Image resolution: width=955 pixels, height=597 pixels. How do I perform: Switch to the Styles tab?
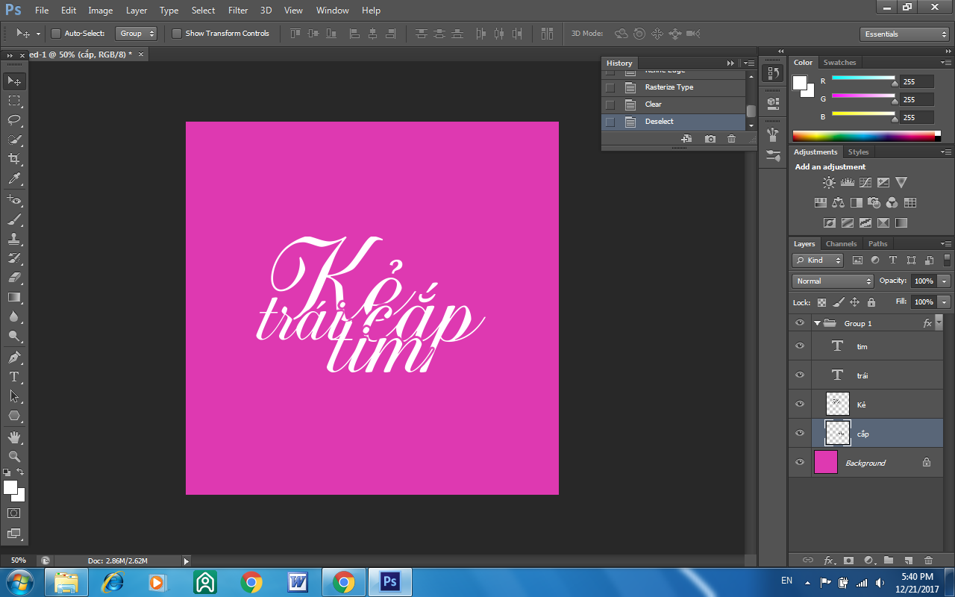click(858, 152)
